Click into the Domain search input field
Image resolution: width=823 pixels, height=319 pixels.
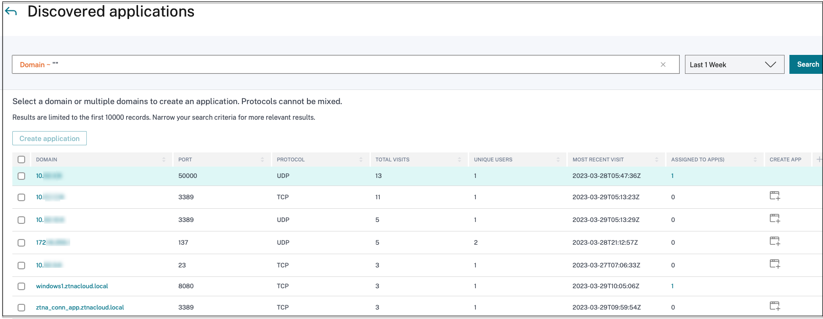click(332, 65)
